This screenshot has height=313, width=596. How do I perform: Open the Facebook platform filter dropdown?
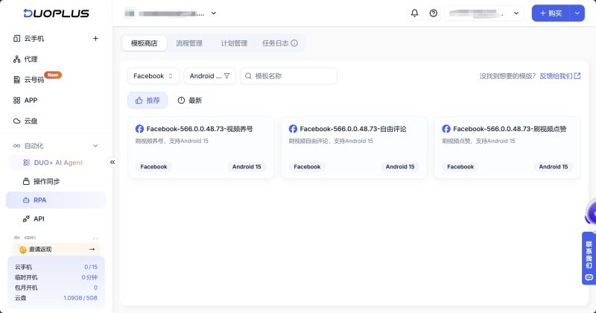pos(153,76)
